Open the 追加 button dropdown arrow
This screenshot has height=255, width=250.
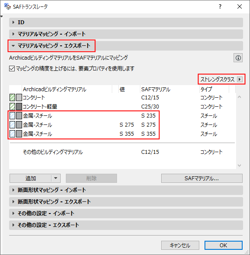click(56, 178)
